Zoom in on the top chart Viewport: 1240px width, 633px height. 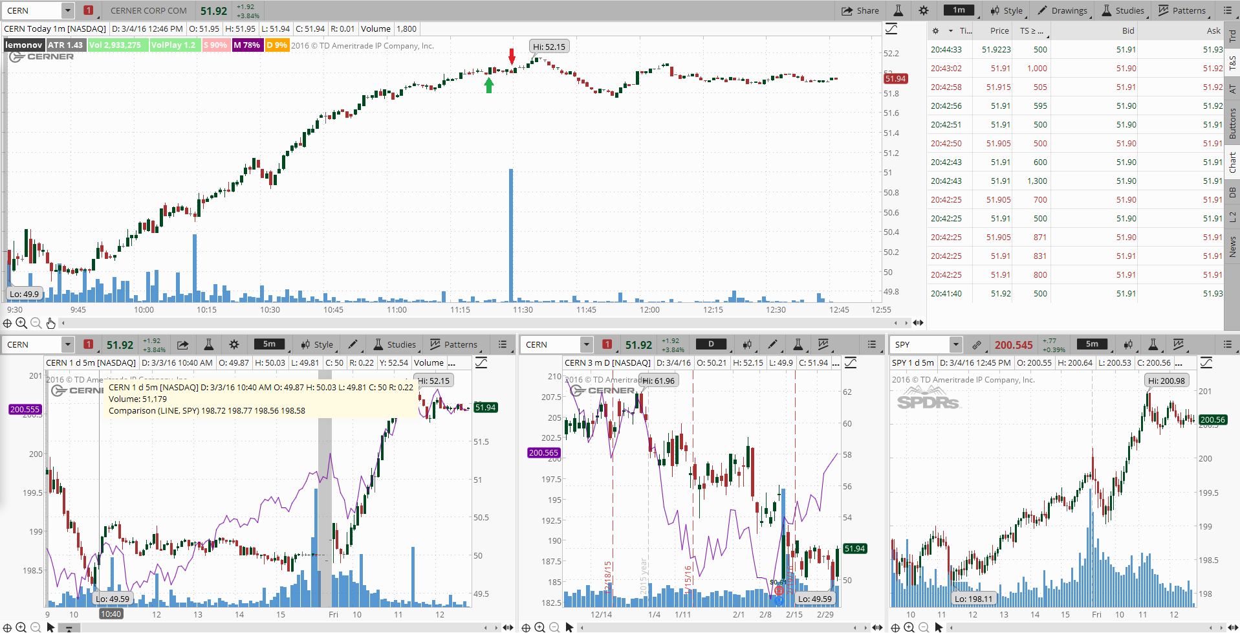21,322
